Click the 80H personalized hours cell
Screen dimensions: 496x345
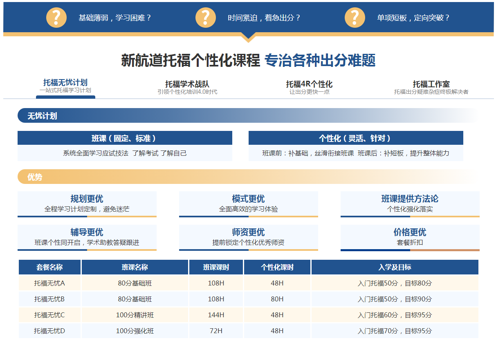(277, 299)
